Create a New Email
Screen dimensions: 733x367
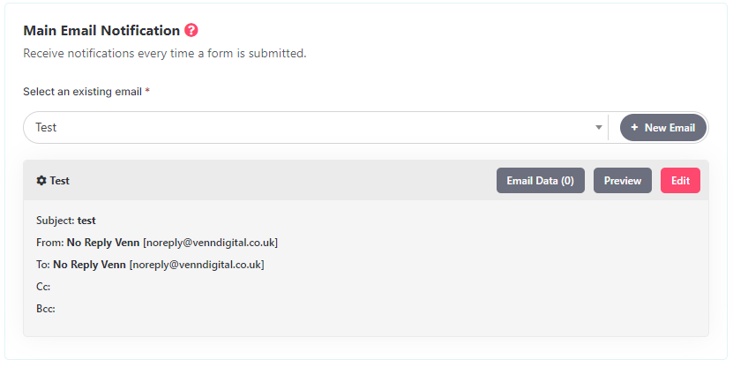(x=663, y=128)
